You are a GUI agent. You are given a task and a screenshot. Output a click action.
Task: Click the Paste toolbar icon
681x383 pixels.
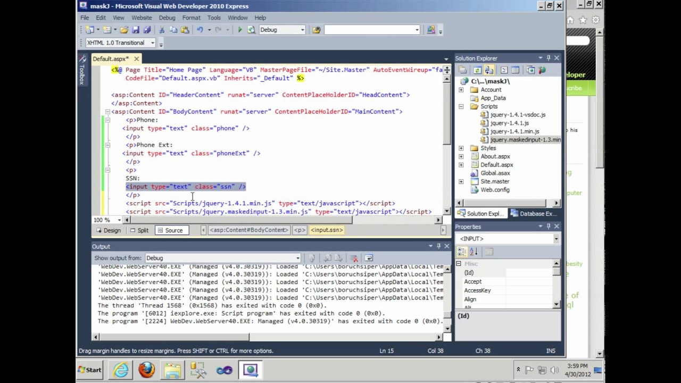click(185, 30)
